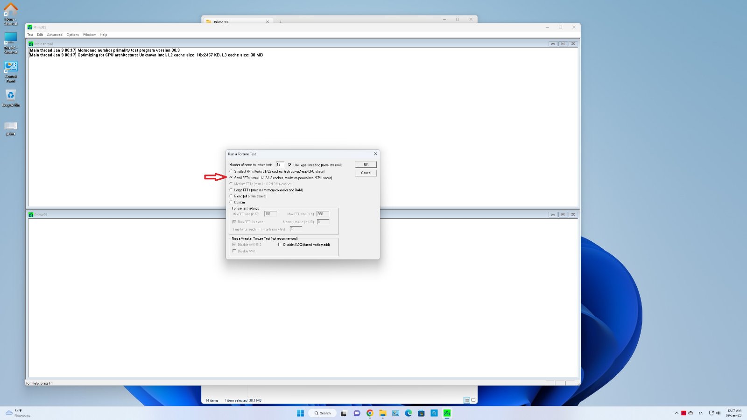Open the Help menu
The image size is (747, 420).
[x=103, y=35]
